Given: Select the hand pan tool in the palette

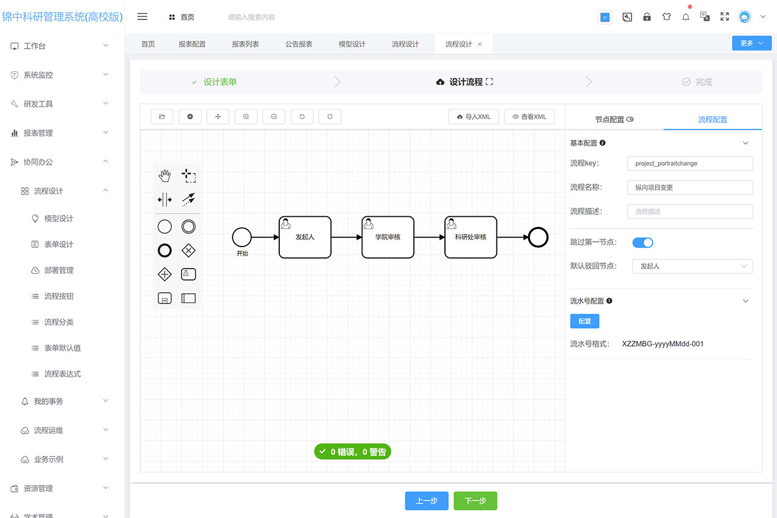Looking at the screenshot, I should click(x=165, y=176).
